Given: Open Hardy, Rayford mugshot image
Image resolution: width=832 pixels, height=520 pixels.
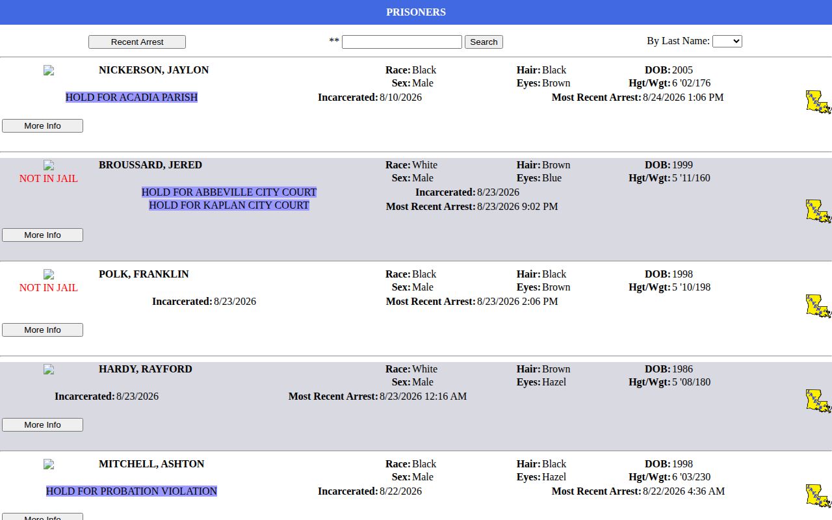Looking at the screenshot, I should (49, 369).
